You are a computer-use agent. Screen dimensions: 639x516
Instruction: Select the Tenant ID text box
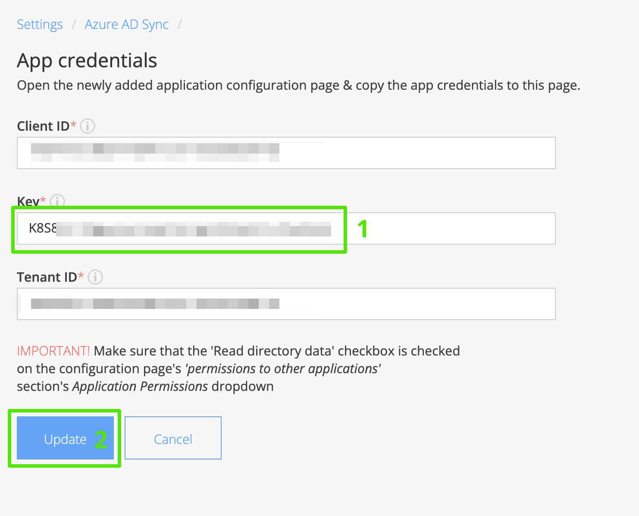pos(286,304)
